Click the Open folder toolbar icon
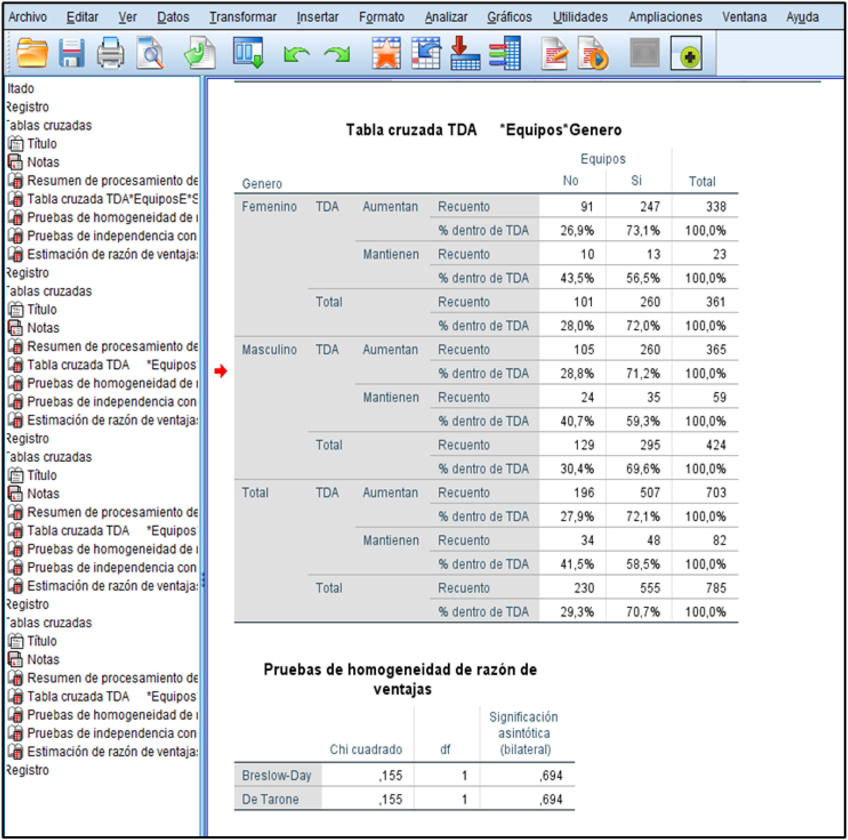Image resolution: width=848 pixels, height=840 pixels. [x=32, y=53]
